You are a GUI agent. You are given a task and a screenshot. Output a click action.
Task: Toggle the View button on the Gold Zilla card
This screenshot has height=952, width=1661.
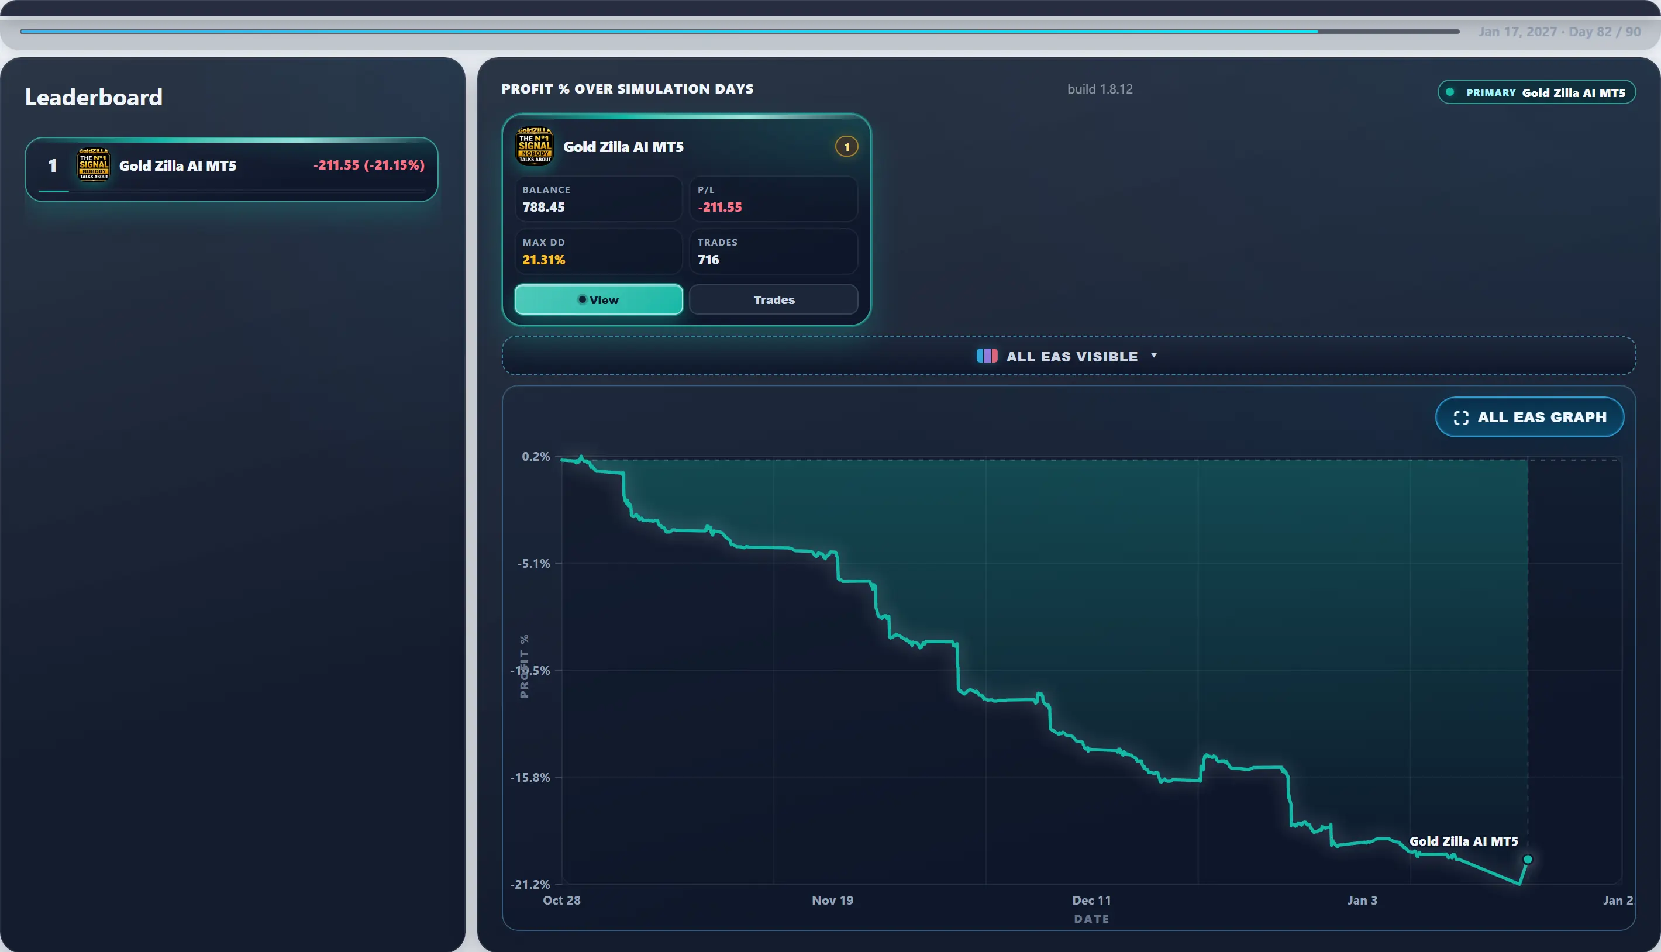598,299
